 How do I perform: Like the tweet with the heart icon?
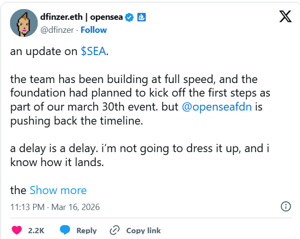(17, 230)
